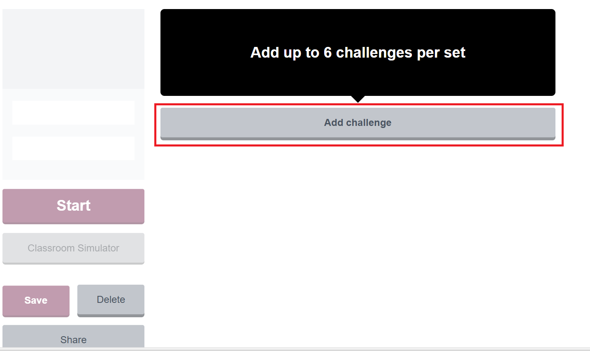This screenshot has width=590, height=351.
Task: Add a new challenge to the set
Action: pos(358,123)
